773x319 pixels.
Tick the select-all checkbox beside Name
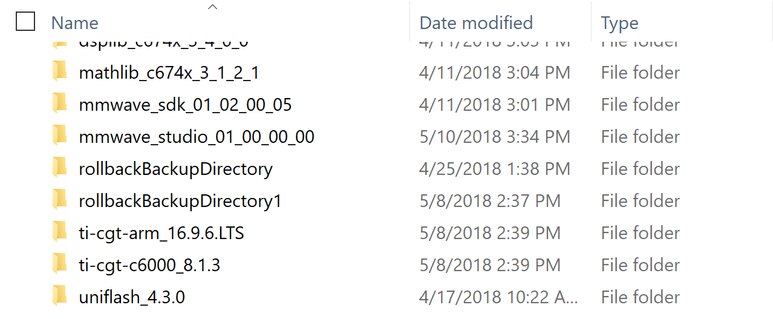point(25,22)
